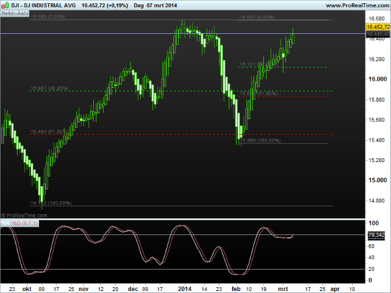Click the www.ProRealTime.com link
Viewport: 391px width, 293px height.
click(x=358, y=5)
